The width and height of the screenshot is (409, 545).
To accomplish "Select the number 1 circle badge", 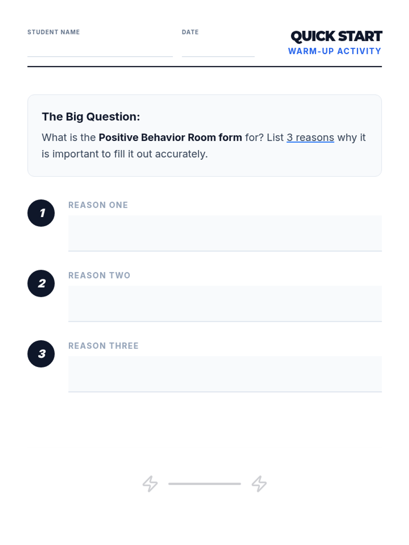I will click(41, 213).
